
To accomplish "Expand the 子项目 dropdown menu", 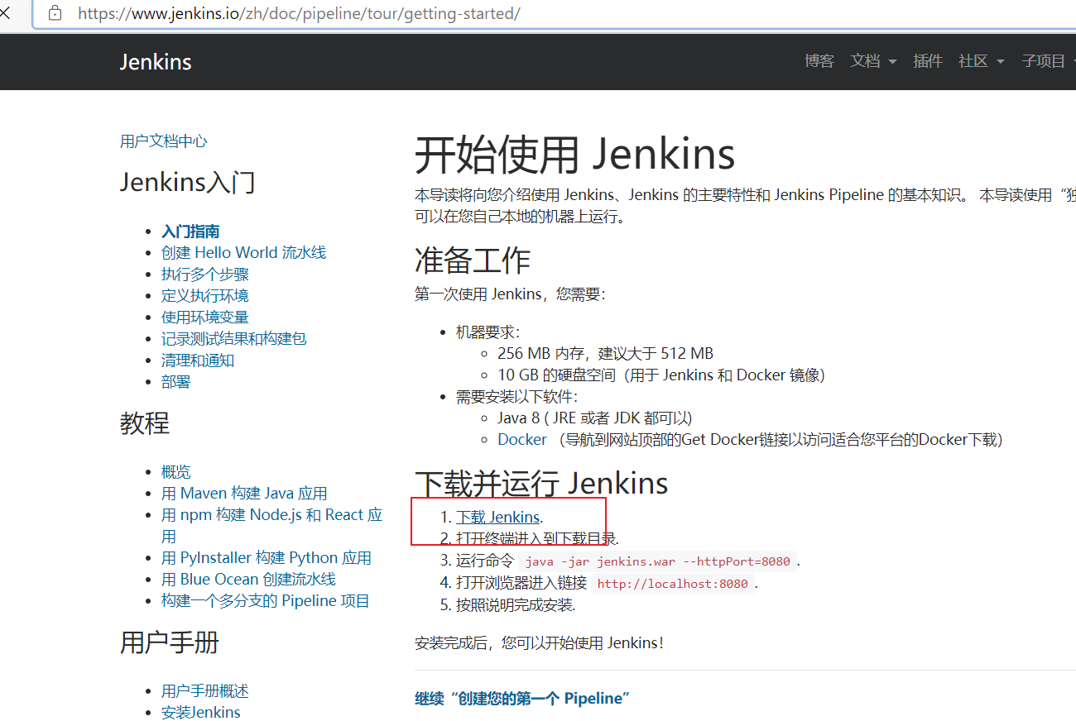I will [x=1049, y=61].
